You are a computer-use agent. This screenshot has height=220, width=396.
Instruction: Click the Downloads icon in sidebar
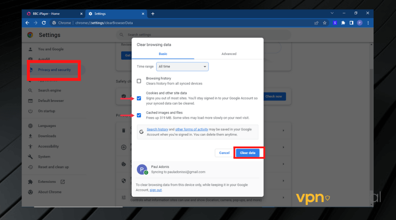30,136
